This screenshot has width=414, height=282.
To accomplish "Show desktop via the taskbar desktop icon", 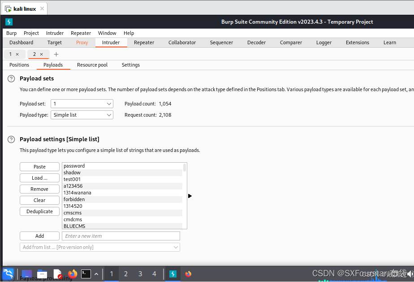I will (x=27, y=274).
